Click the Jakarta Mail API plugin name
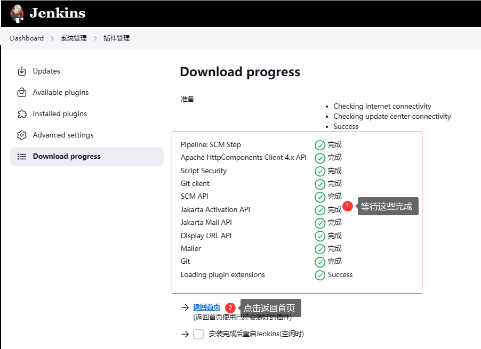Viewport: 481px width, 349px height. (x=206, y=222)
